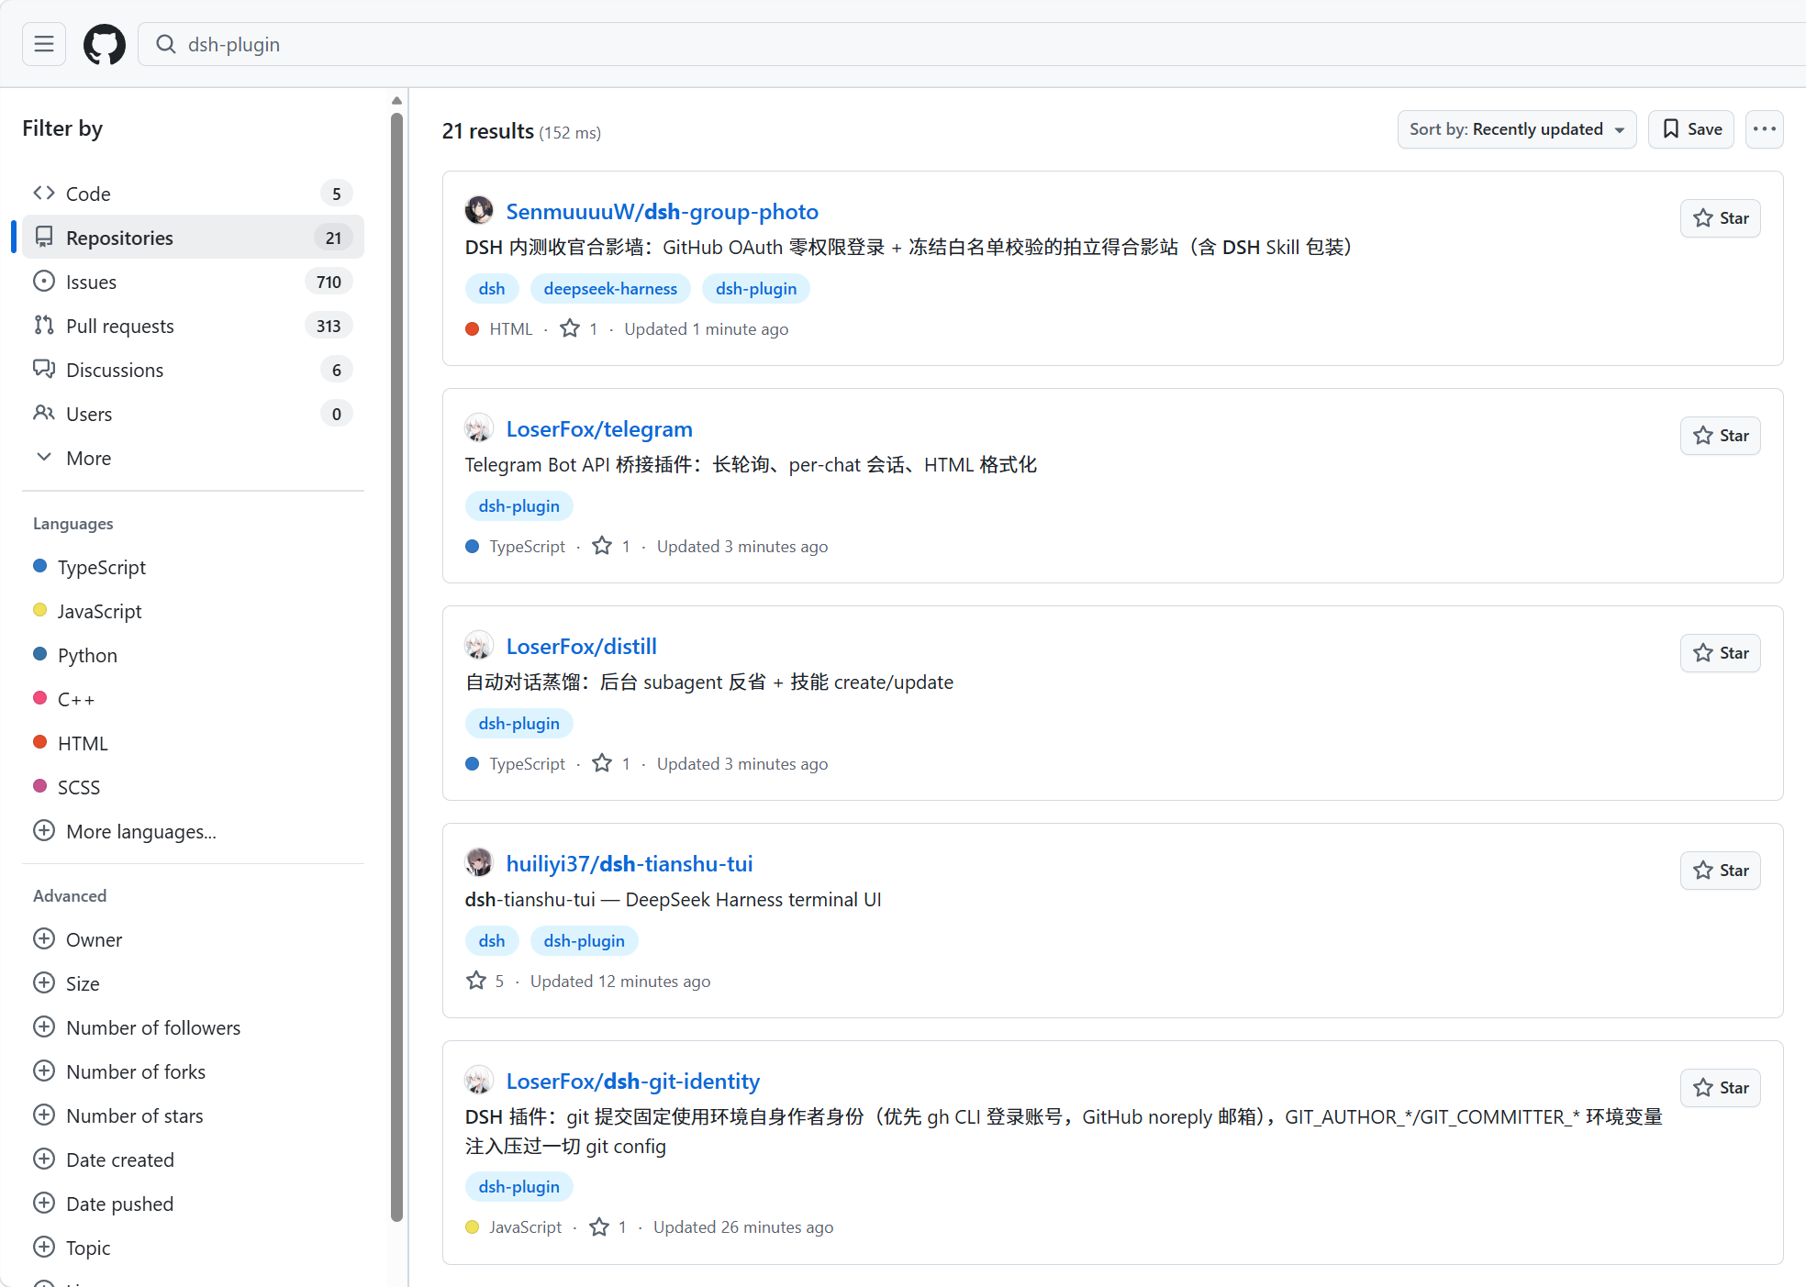Open huiliyi37/dsh-tianshu-tui repository
Image resolution: width=1806 pixels, height=1287 pixels.
click(x=630, y=864)
